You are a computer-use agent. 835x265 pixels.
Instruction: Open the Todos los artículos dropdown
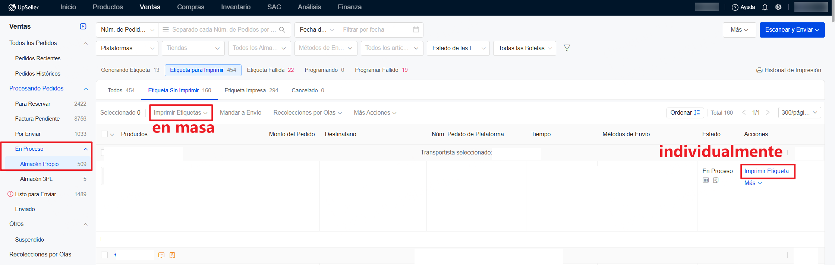click(392, 48)
